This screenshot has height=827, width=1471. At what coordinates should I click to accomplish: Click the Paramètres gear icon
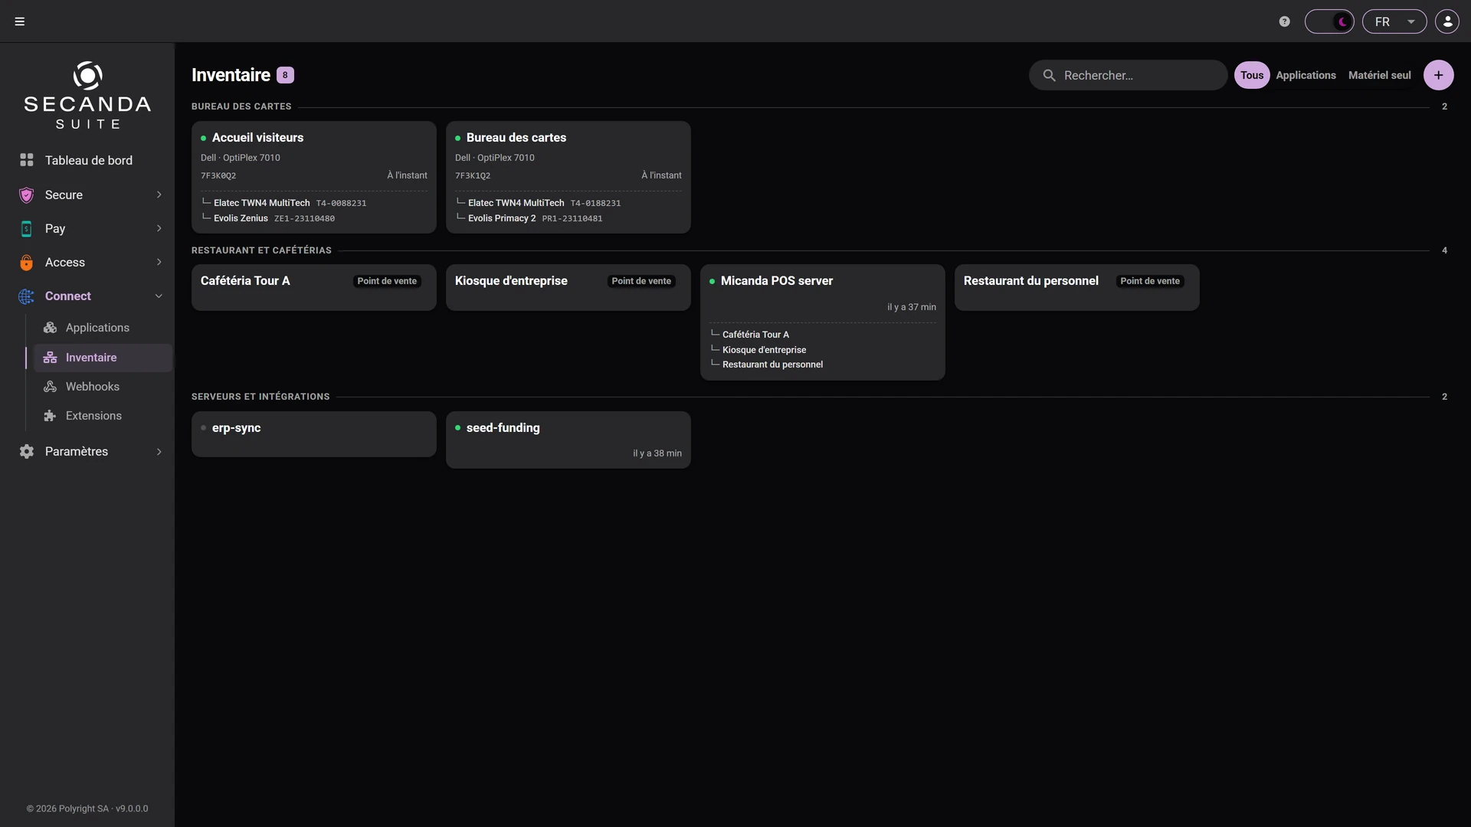click(27, 452)
